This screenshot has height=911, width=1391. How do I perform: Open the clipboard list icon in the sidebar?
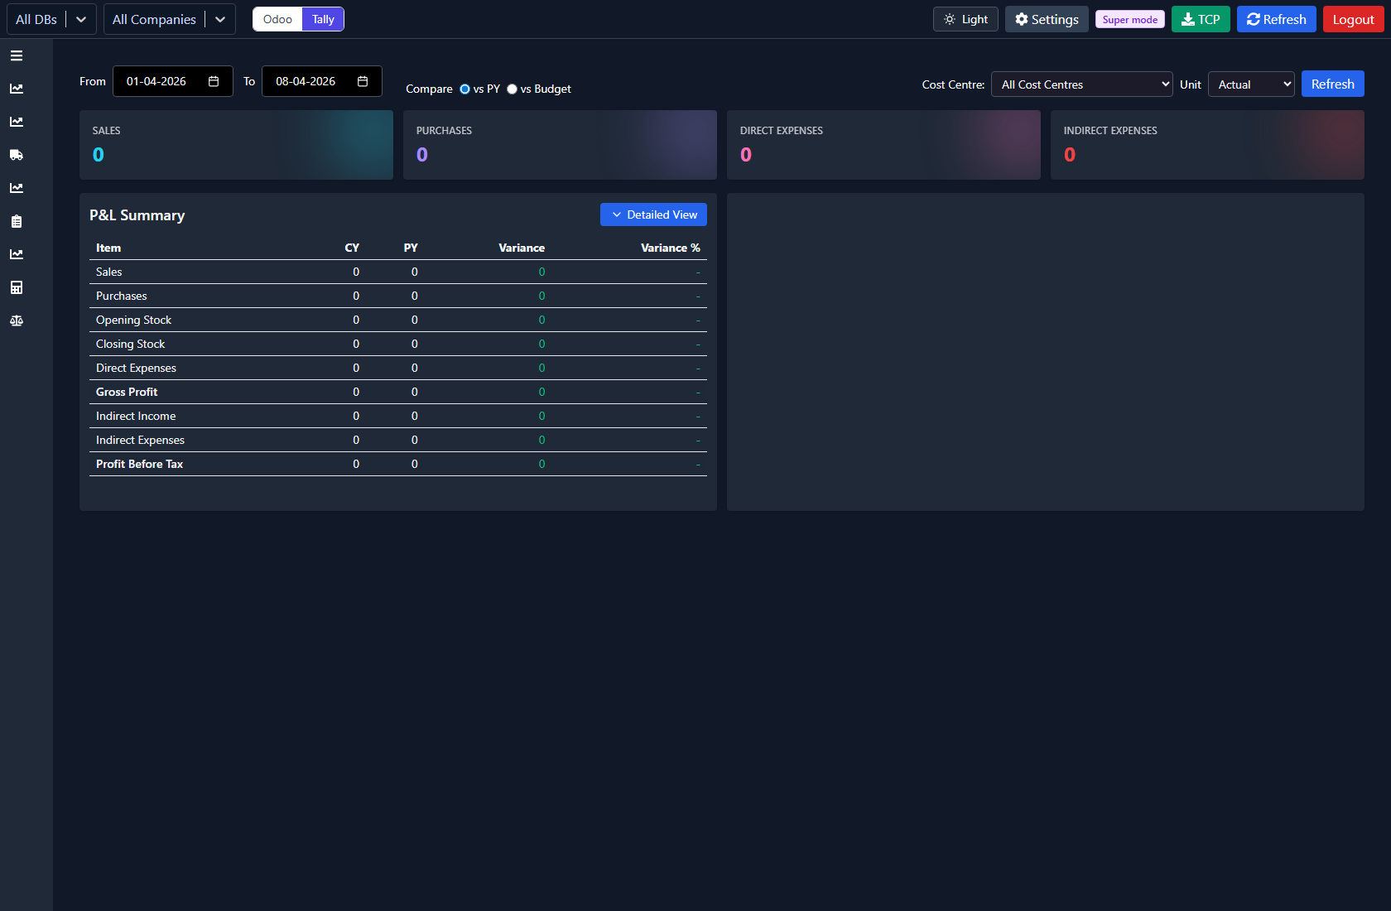pyautogui.click(x=17, y=221)
